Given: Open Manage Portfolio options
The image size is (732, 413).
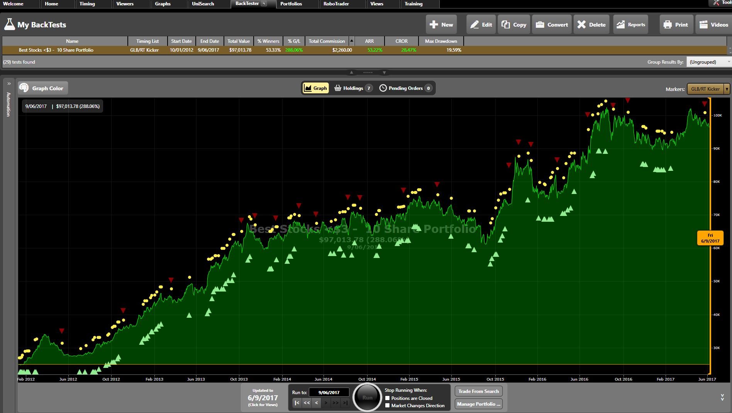Looking at the screenshot, I should click(x=478, y=404).
